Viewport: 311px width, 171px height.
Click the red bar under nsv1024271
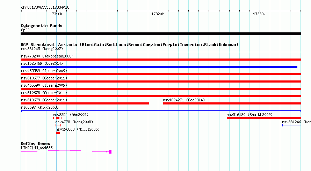pyautogui.click(x=232, y=103)
